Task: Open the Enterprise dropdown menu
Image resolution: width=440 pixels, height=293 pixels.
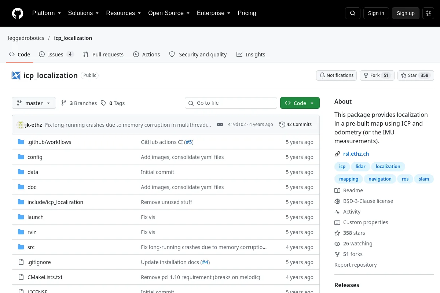Action: [214, 13]
